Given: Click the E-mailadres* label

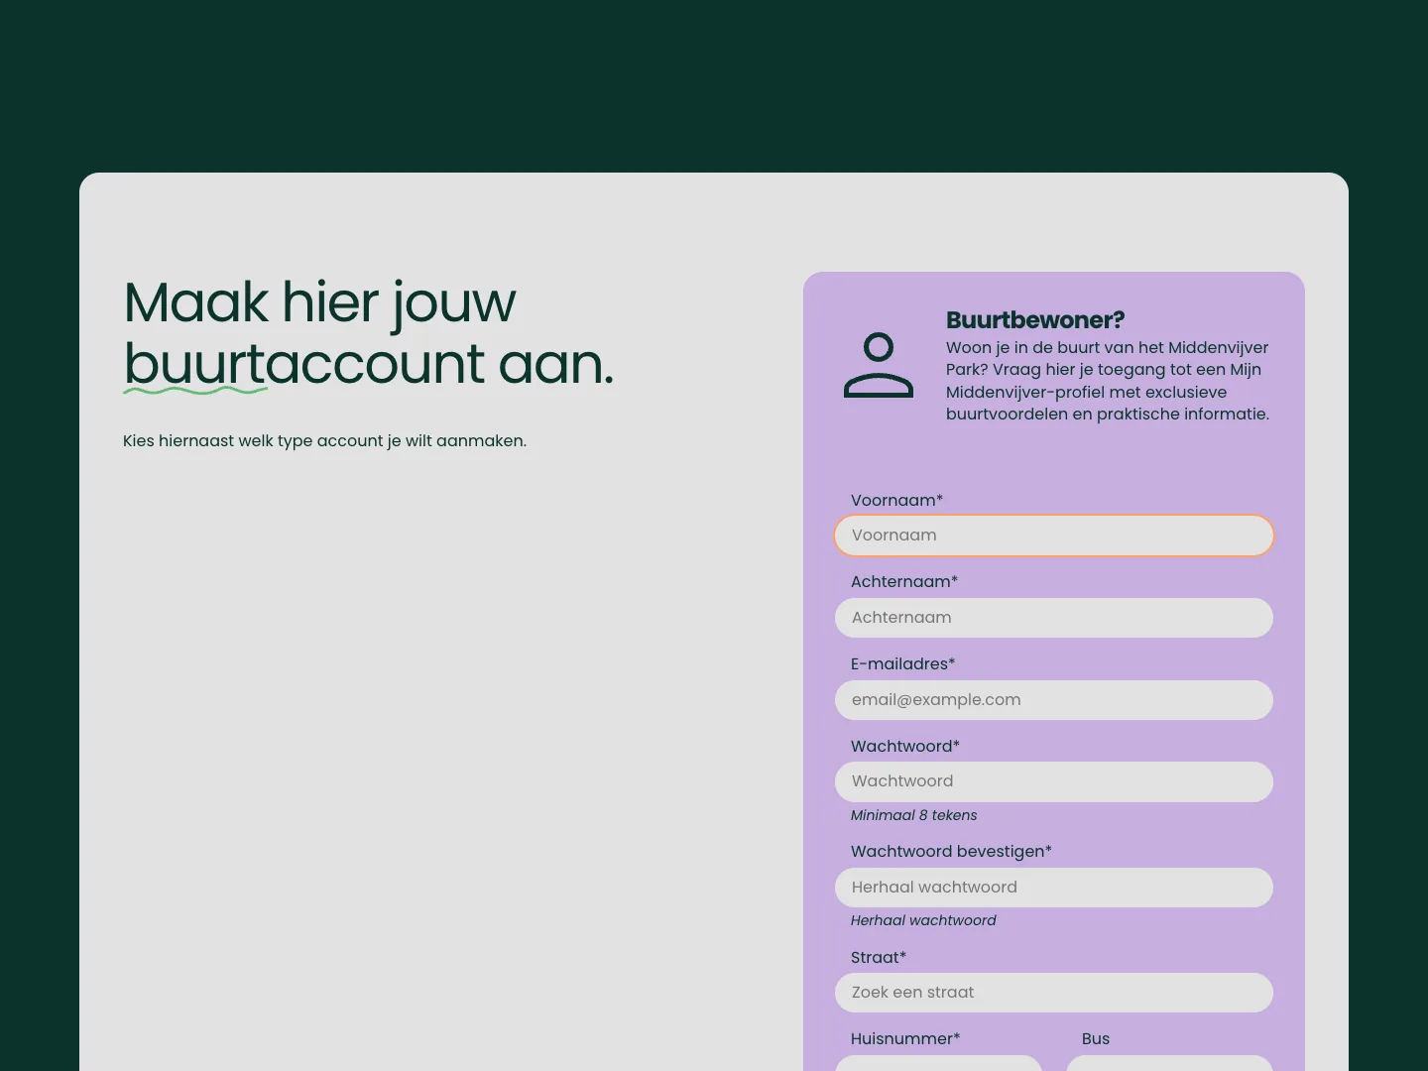Looking at the screenshot, I should tap(902, 664).
